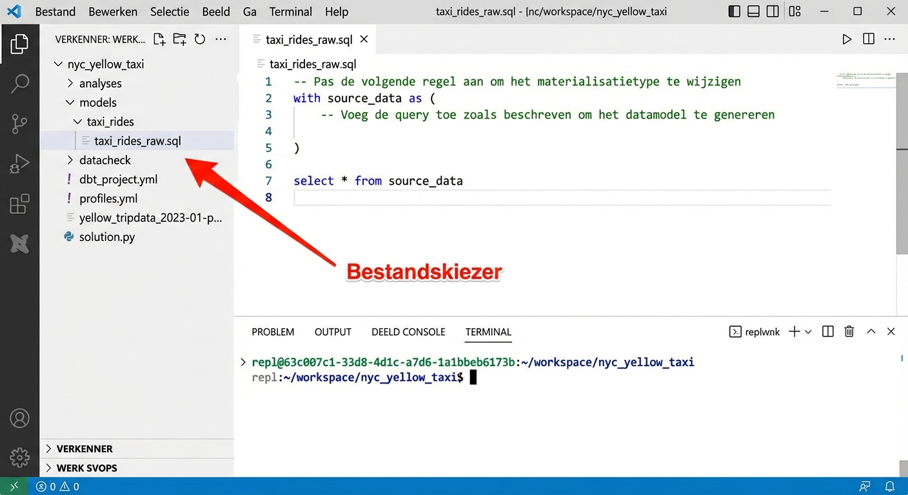Open the Search icon in activity bar
The width and height of the screenshot is (908, 495).
pos(20,84)
